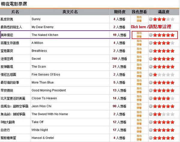The height and width of the screenshot is (142, 180).
Task: Select the English title 'The Naked Kitchen'
Action: coord(45,35)
